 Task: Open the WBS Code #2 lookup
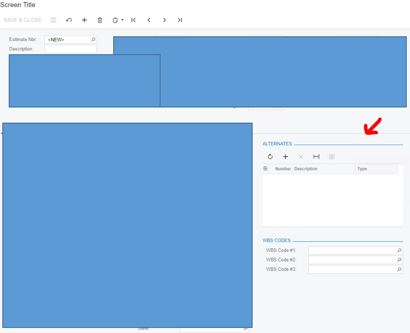coord(399,260)
